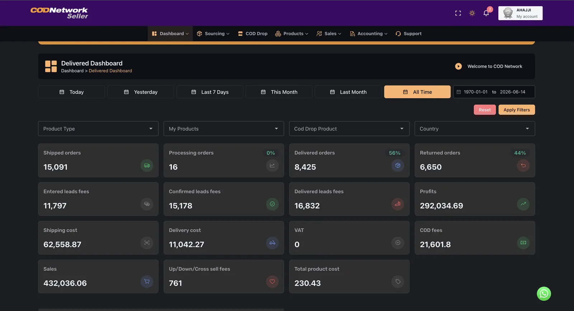Click the Up/Down/Cross sell fees heart icon
574x311 pixels.
click(x=272, y=282)
